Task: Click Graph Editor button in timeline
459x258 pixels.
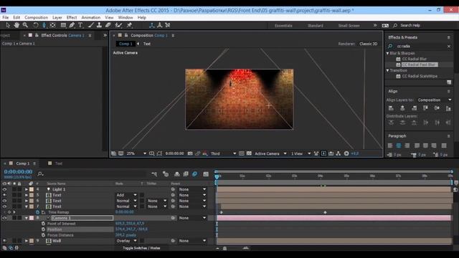Action: pyautogui.click(x=206, y=174)
